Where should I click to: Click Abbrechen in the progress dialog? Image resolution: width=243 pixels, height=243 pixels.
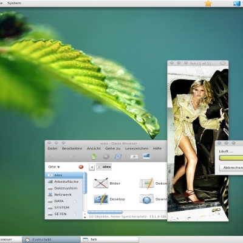click(x=231, y=168)
